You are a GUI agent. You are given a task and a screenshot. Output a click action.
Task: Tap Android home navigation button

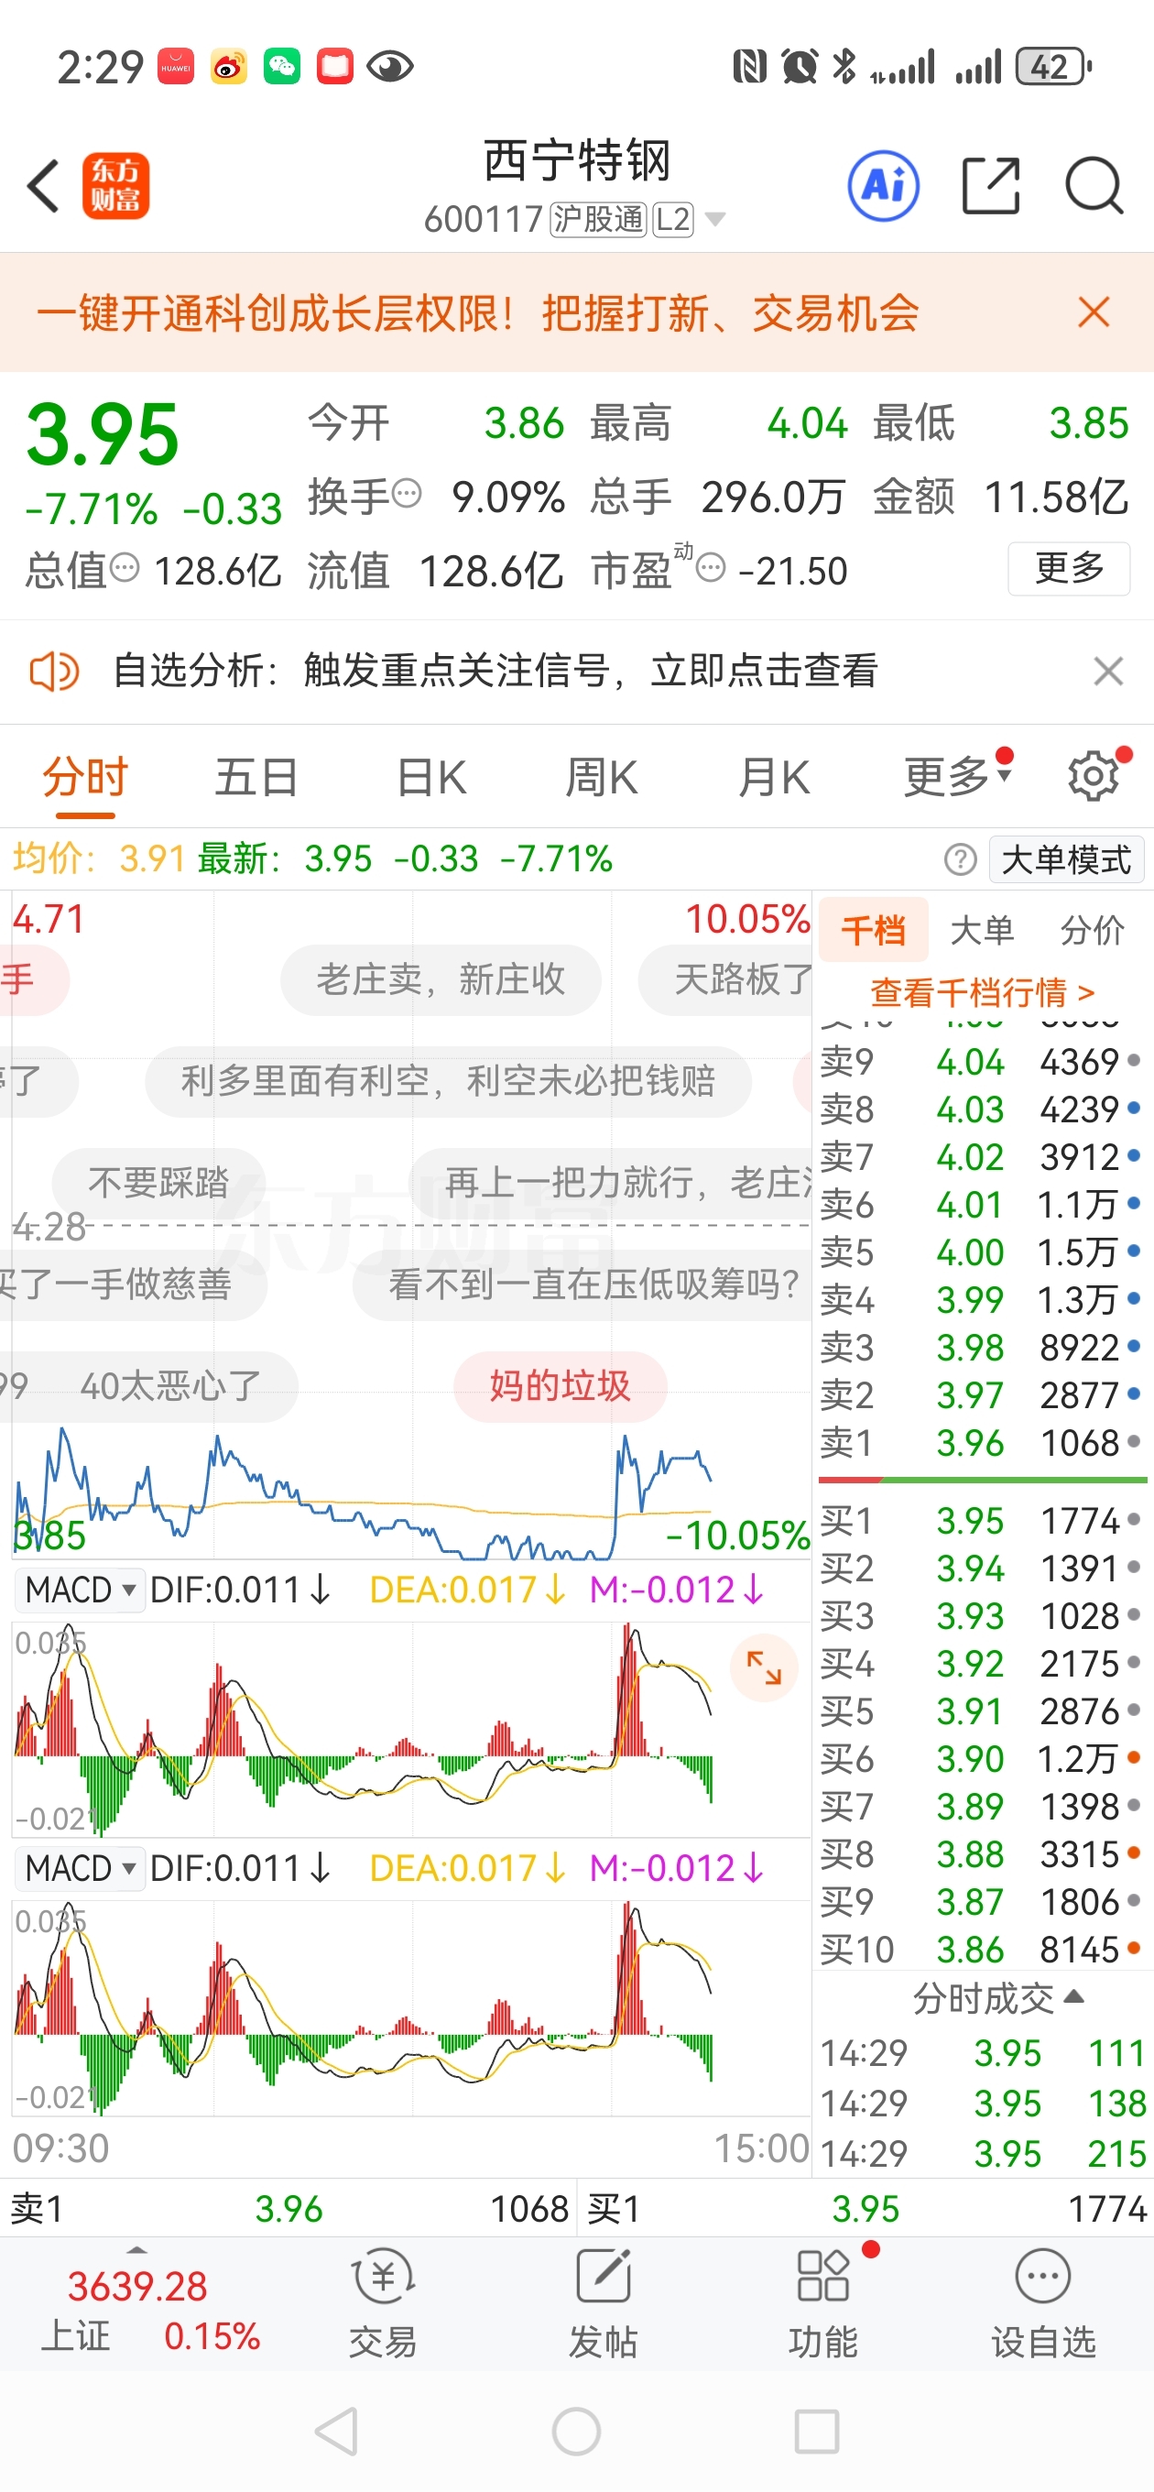576,2431
